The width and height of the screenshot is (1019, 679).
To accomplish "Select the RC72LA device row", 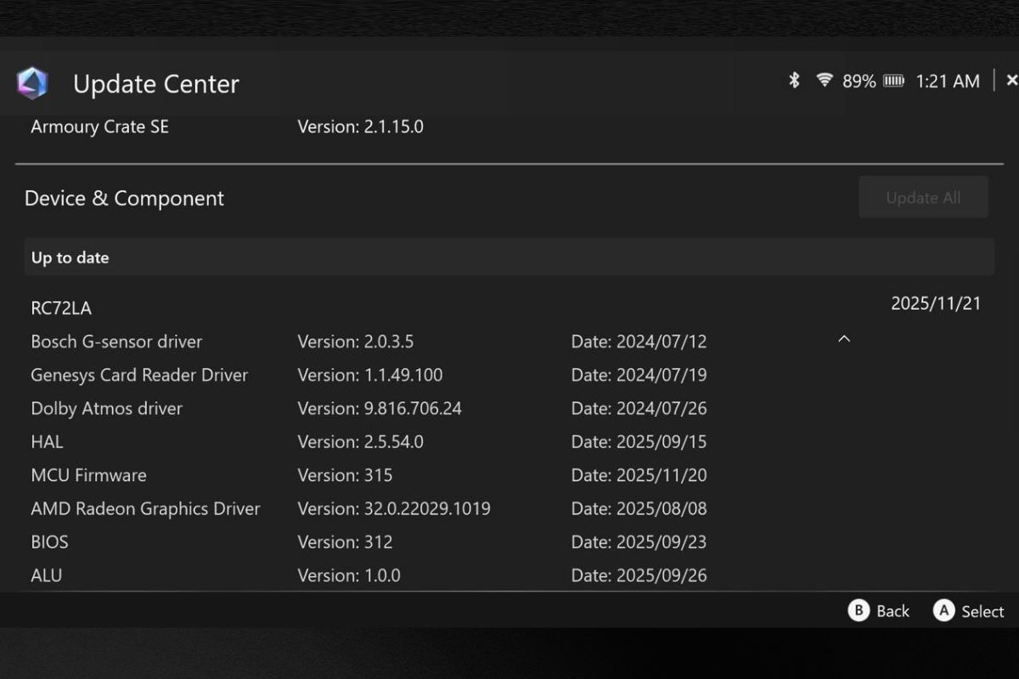I will [61, 308].
